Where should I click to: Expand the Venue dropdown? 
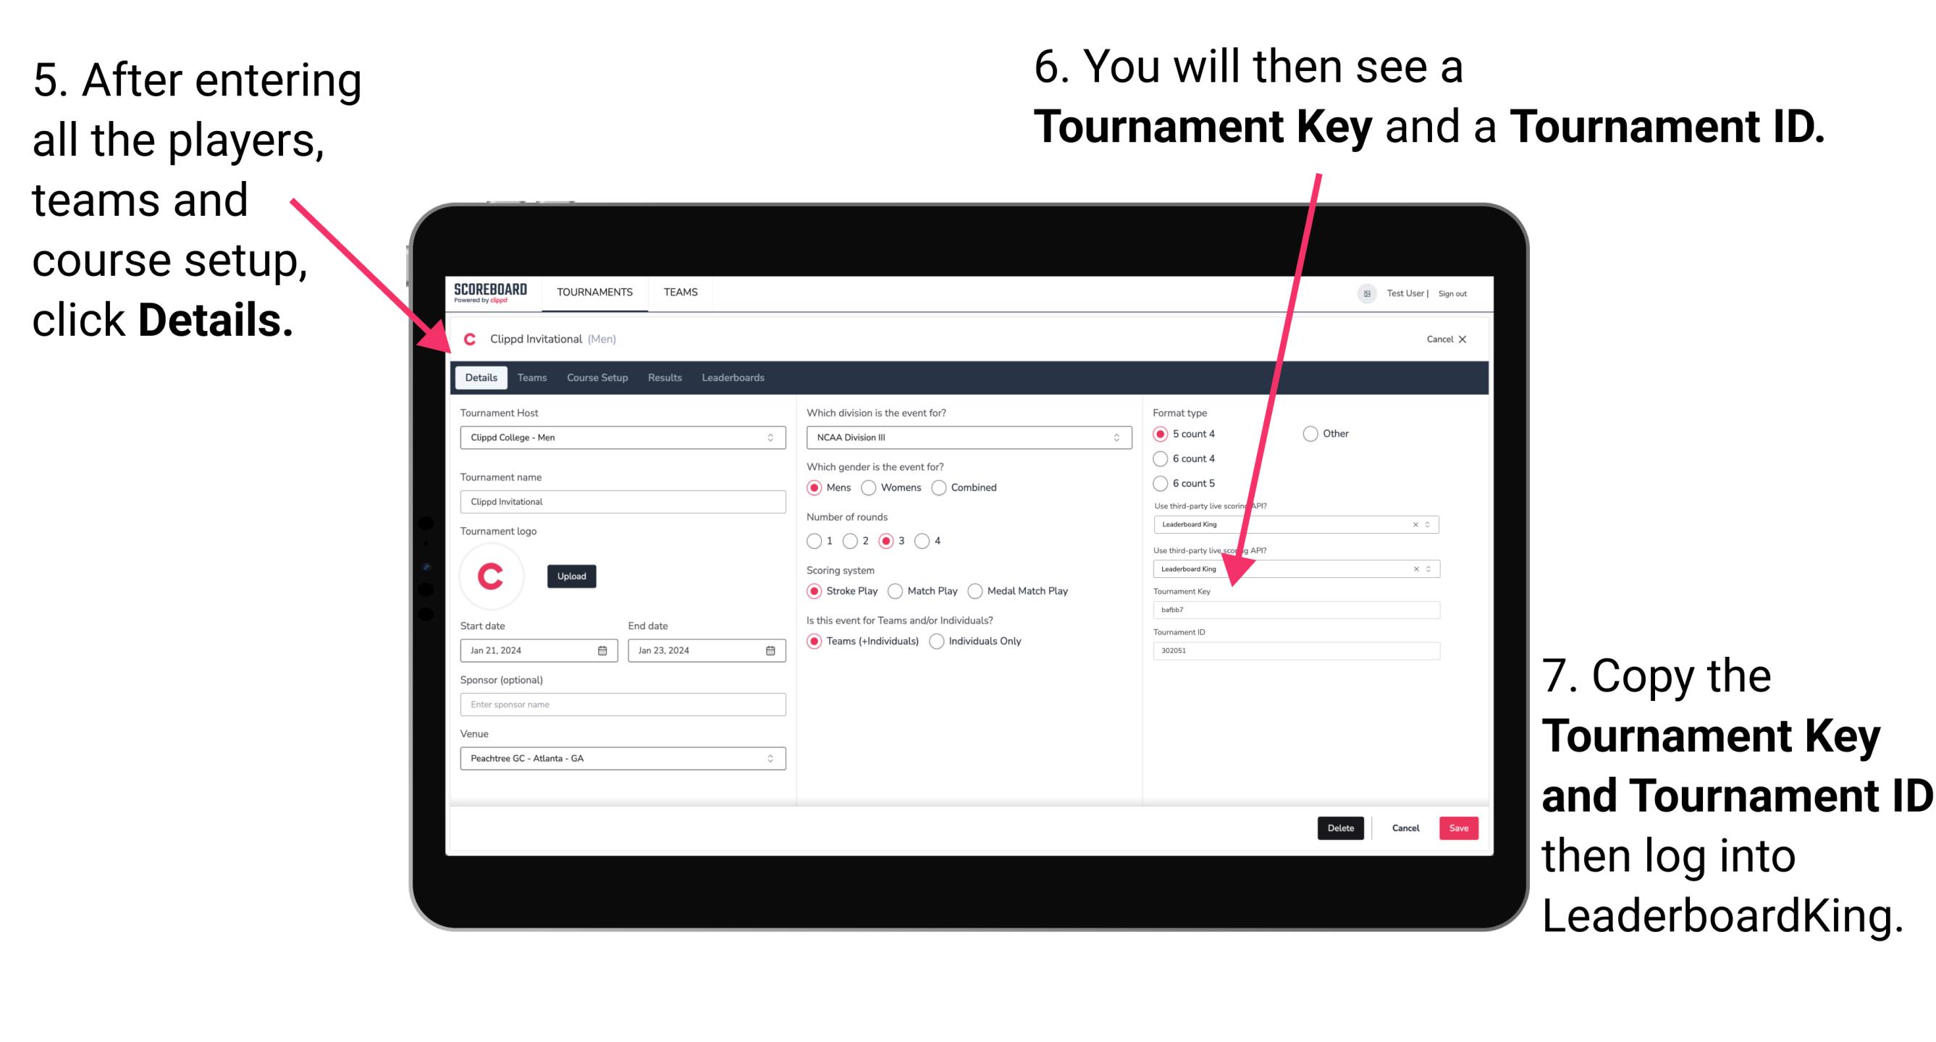(x=771, y=758)
